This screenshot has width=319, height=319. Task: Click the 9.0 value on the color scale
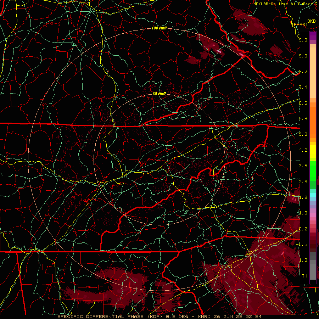point(303,56)
